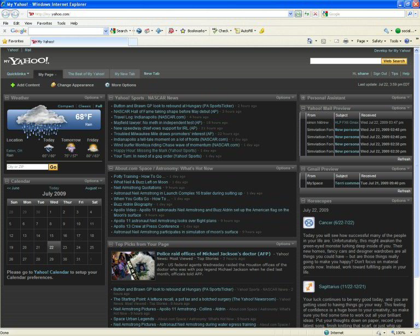
Task: Switch to The Best of My Yahoo! tab
Action: [86, 73]
